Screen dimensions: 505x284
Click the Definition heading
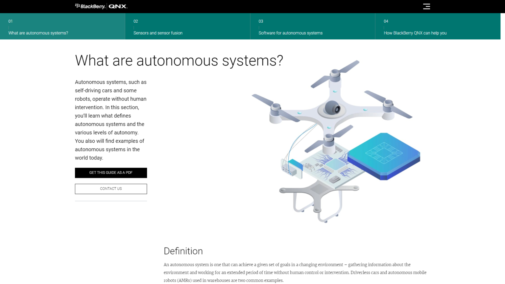(183, 251)
